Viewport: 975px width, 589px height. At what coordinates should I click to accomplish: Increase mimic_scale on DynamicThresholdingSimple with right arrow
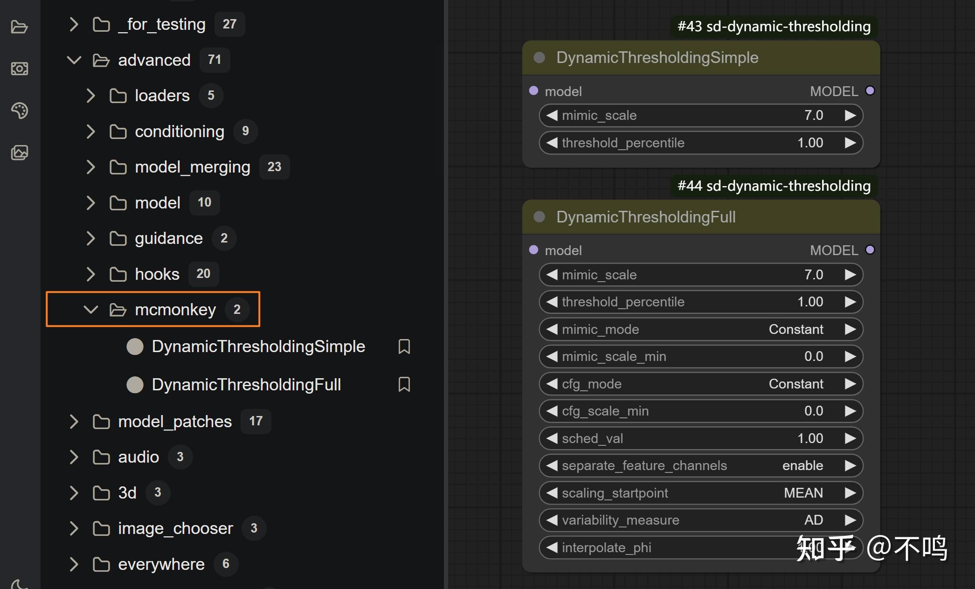point(850,115)
